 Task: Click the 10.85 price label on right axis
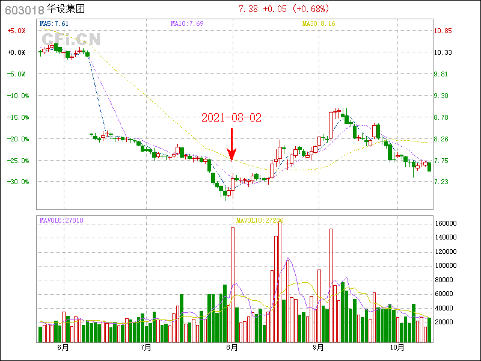(x=443, y=31)
